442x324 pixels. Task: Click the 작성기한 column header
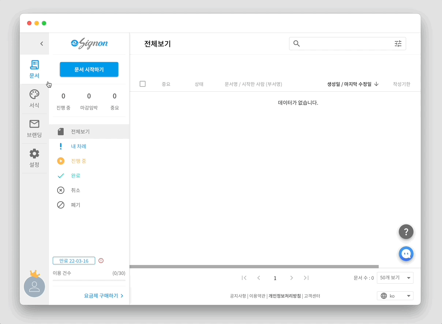tap(401, 84)
